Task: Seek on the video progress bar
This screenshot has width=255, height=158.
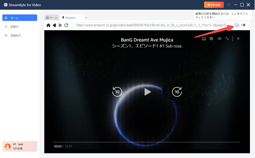Action: [147, 142]
